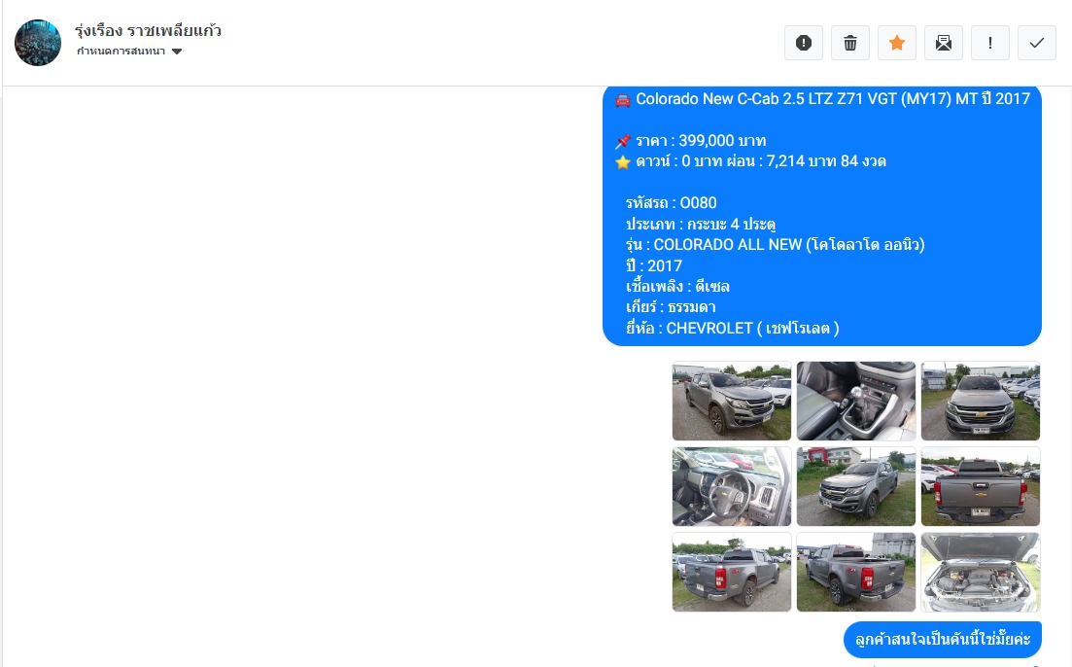
Task: Open the engine bay open hood photo
Action: pyautogui.click(x=981, y=572)
